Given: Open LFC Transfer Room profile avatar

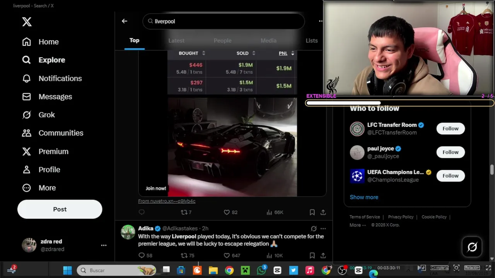Looking at the screenshot, I should pos(357,129).
